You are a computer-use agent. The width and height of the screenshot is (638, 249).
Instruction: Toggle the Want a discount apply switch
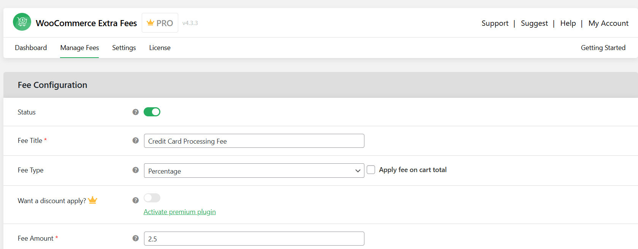(x=152, y=198)
